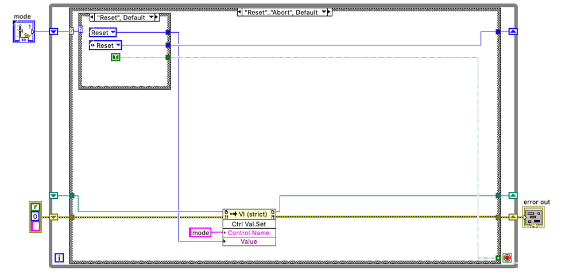Viewport: 573px width, 277px height.
Task: Select the VI (strict) invoke node header
Action: pyautogui.click(x=249, y=214)
